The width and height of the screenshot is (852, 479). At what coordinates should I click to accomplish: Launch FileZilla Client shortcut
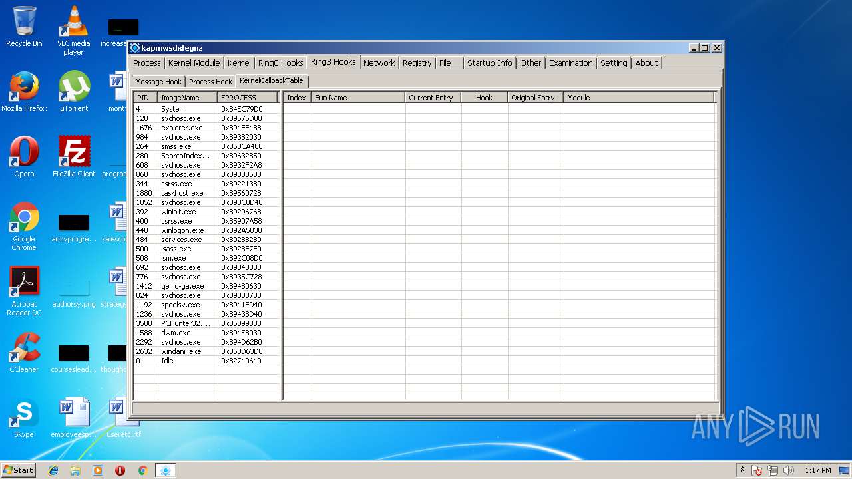pos(73,157)
